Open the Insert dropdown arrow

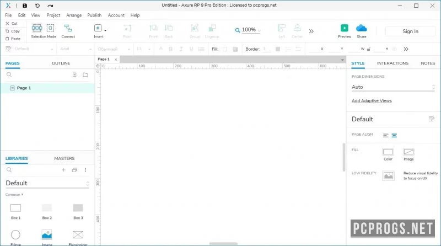tap(105, 30)
